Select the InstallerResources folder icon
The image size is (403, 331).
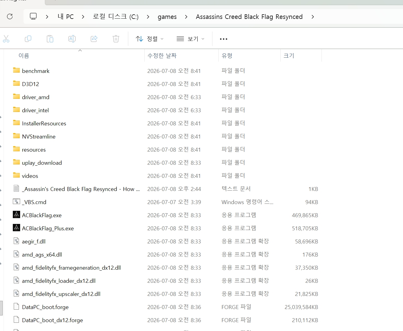point(16,123)
